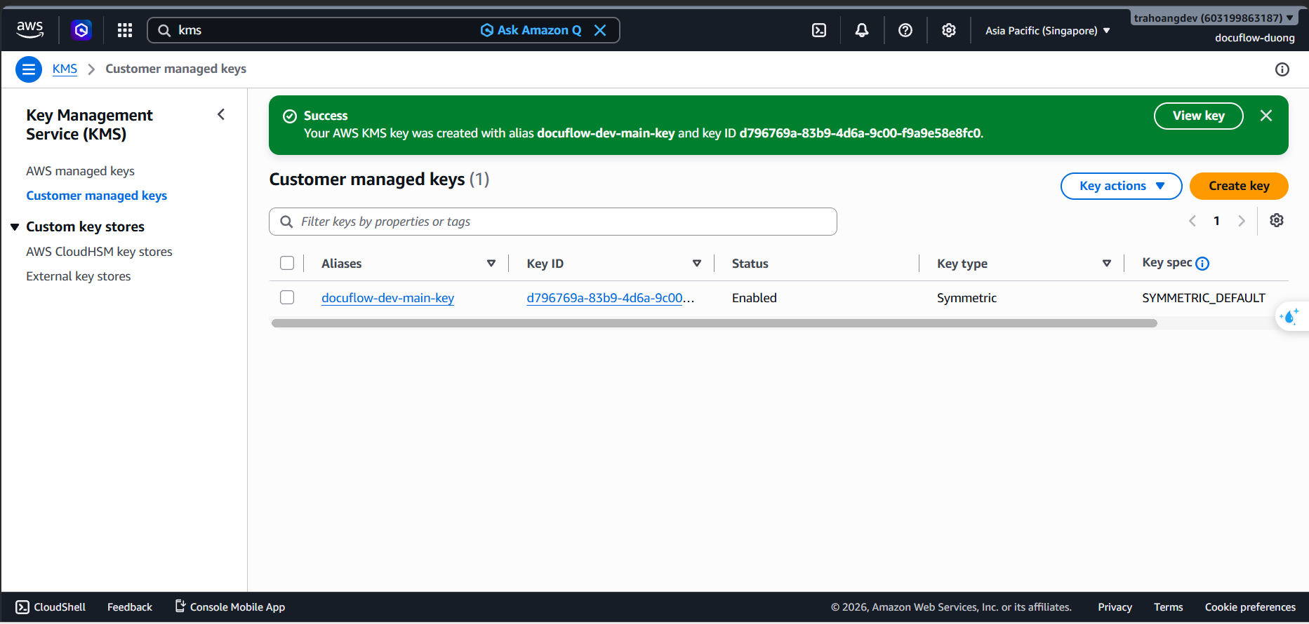
Task: Collapse the KMS navigation panel
Action: tap(221, 114)
